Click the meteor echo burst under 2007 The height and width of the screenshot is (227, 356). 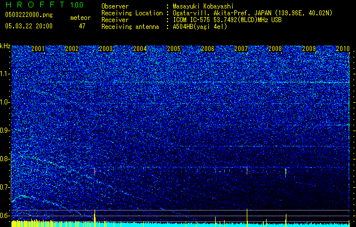[247, 170]
